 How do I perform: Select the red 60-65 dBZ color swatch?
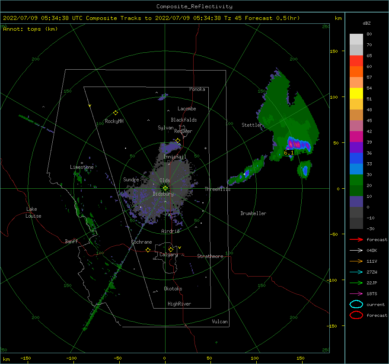pyautogui.click(x=356, y=61)
